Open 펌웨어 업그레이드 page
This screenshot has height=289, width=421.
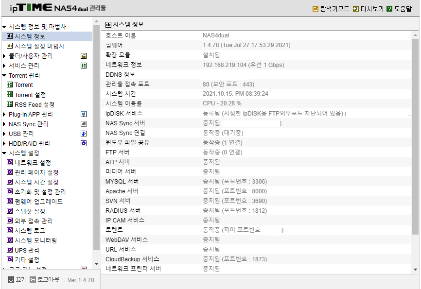pyautogui.click(x=39, y=202)
